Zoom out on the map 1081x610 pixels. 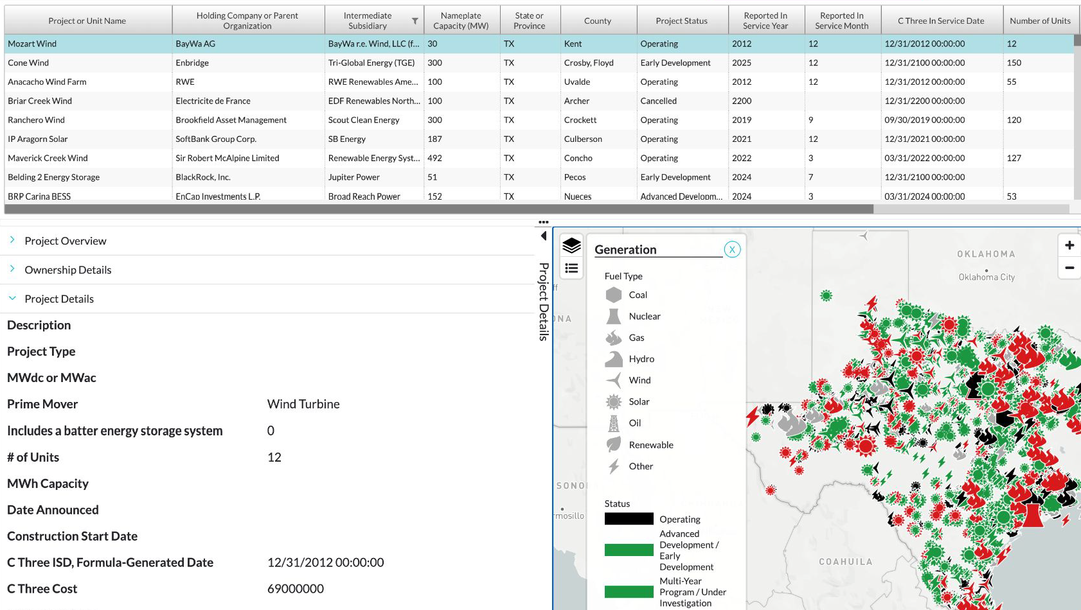click(1069, 268)
